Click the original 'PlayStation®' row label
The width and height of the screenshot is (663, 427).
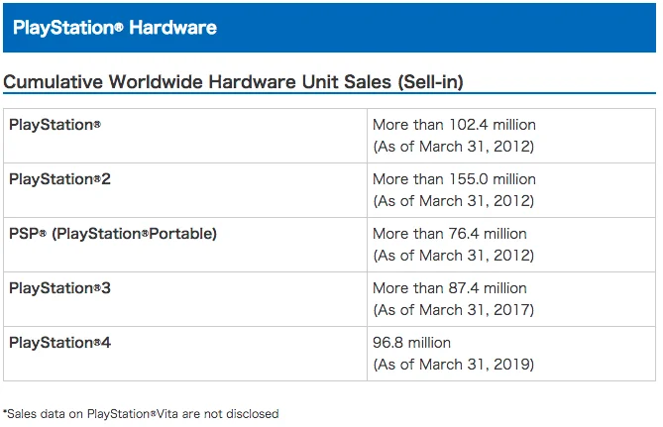click(55, 125)
